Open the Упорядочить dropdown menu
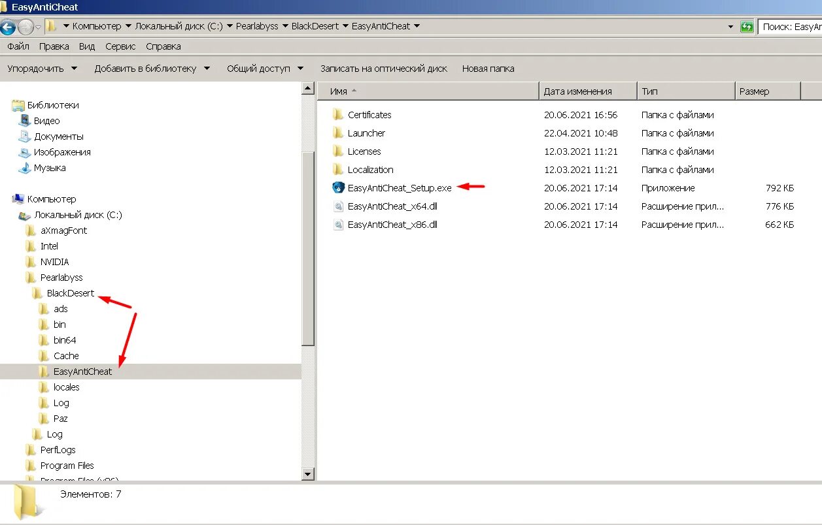 coord(43,69)
